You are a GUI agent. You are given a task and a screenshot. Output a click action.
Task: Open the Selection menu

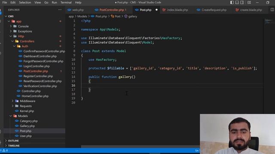[25, 3]
